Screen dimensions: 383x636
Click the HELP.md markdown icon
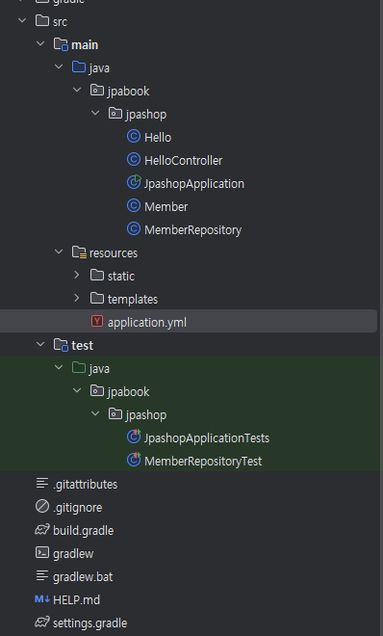click(x=42, y=599)
